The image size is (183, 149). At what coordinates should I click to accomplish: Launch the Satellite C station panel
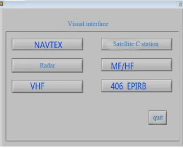pyautogui.click(x=136, y=44)
